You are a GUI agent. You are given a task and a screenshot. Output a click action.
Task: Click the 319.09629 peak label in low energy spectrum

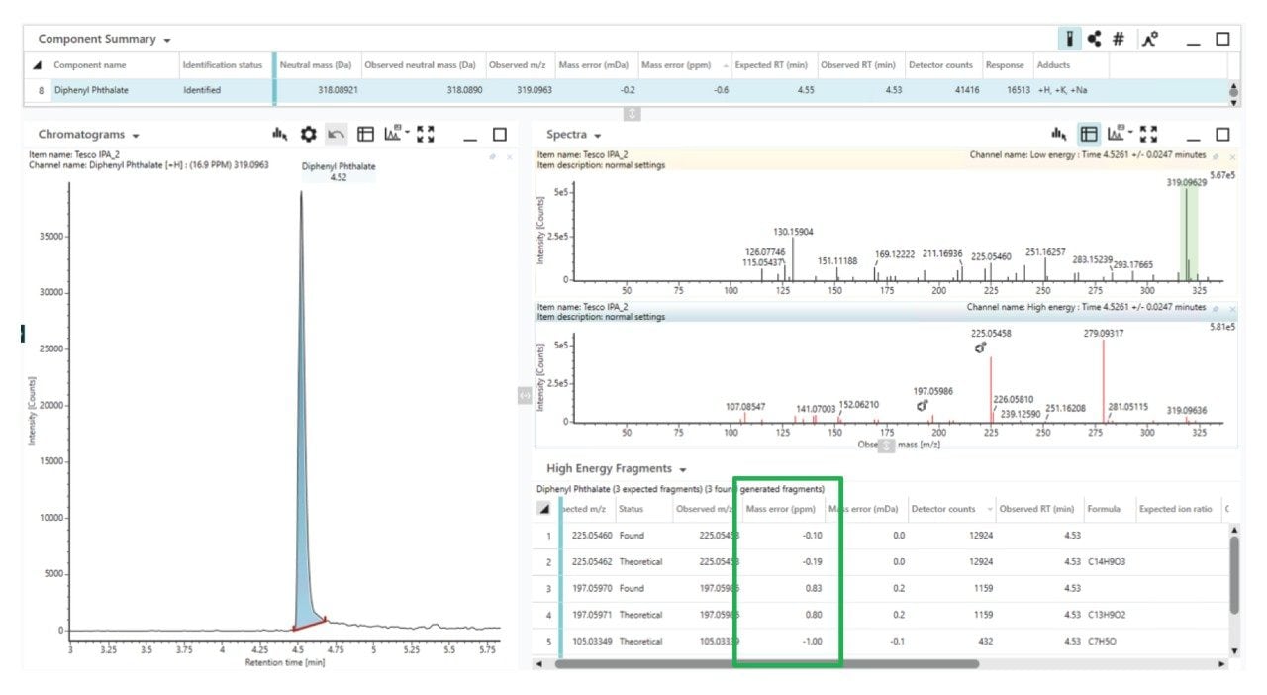[1185, 182]
